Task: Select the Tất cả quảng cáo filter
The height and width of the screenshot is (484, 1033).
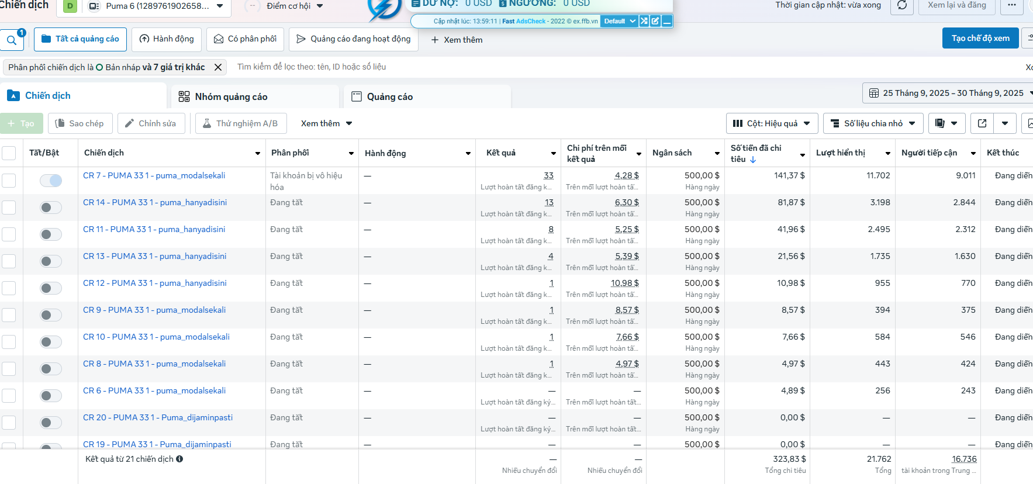Action: (80, 39)
